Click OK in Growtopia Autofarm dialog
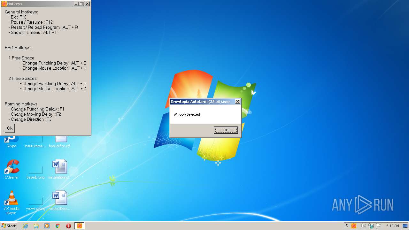This screenshot has height=230, width=409. click(x=226, y=130)
